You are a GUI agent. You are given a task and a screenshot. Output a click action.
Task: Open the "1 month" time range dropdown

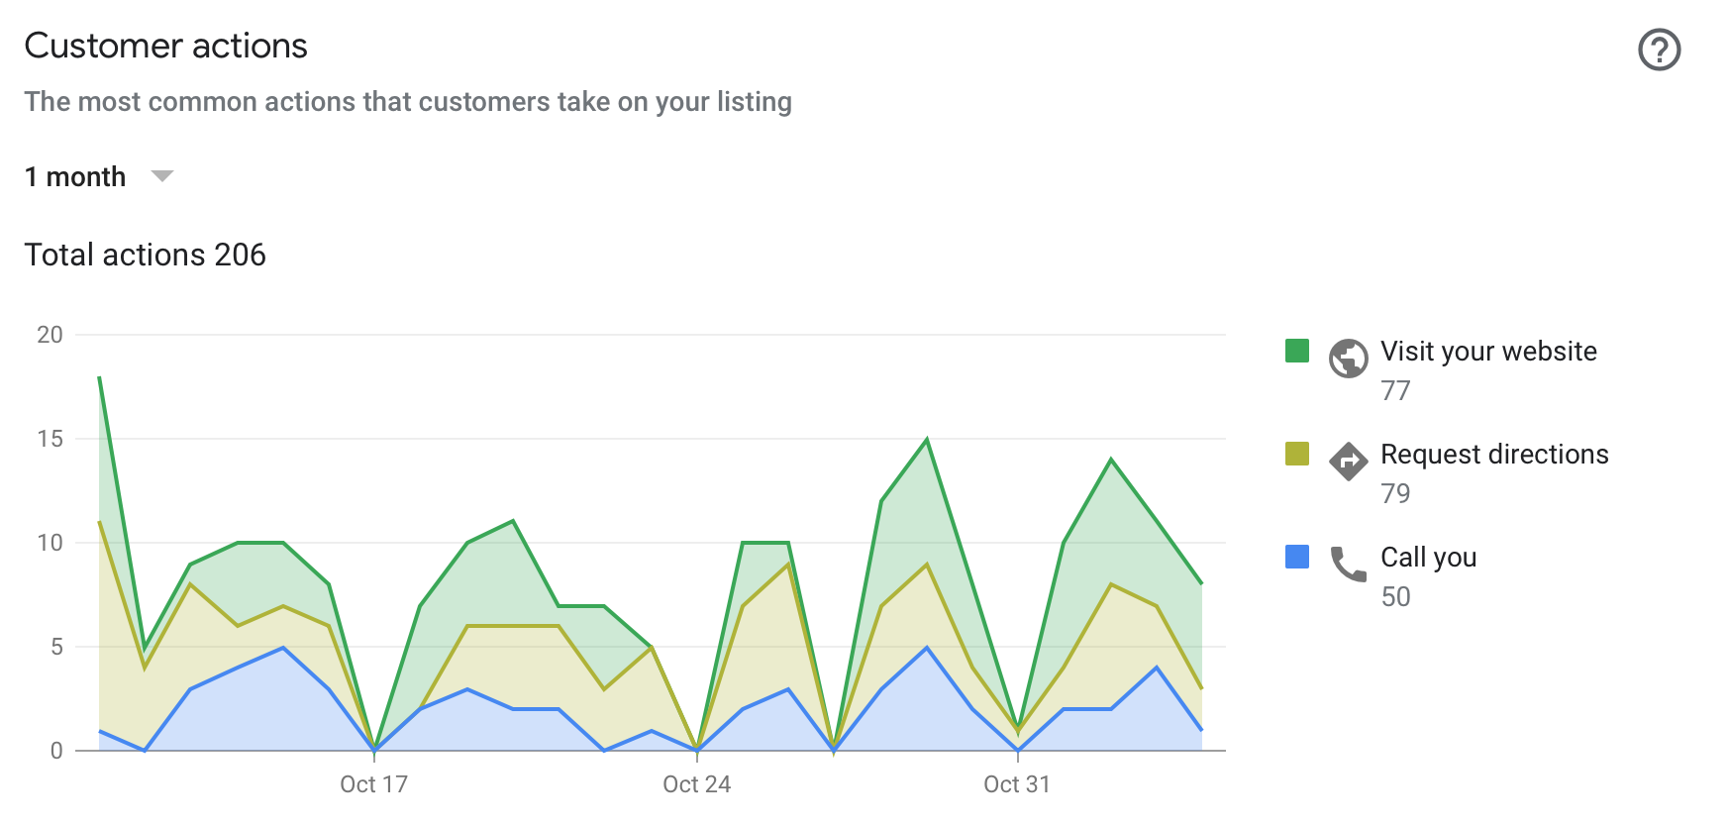coord(75,177)
